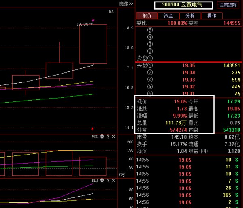This screenshot has width=243, height=208.
Task: Select buy level 1 price 19.05
Action: pyautogui.click(x=188, y=65)
